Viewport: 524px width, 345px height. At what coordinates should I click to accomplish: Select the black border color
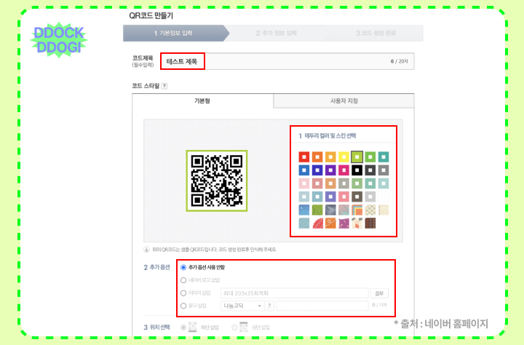click(357, 170)
